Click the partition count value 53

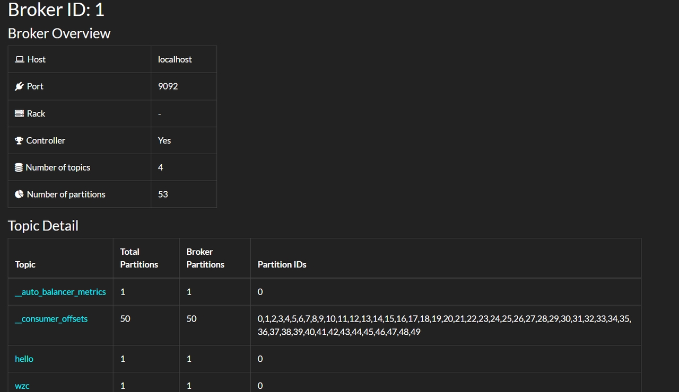tap(163, 194)
